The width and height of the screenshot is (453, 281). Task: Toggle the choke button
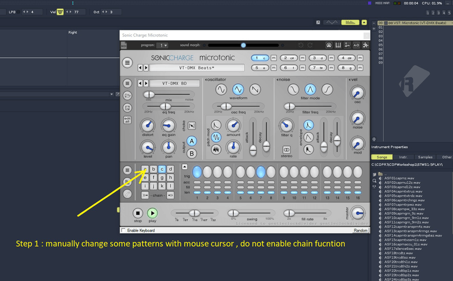(x=192, y=126)
